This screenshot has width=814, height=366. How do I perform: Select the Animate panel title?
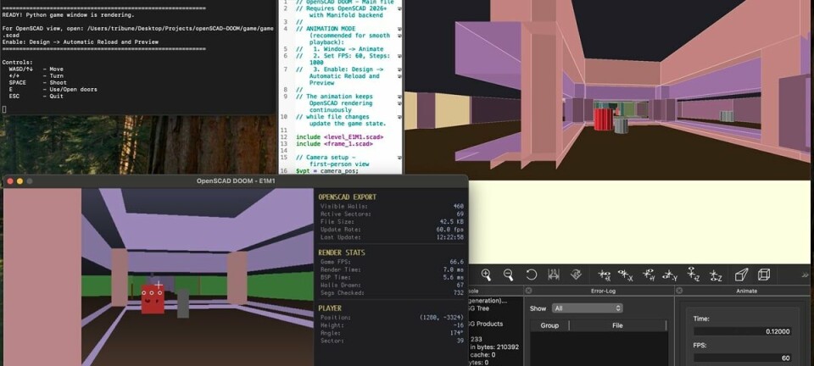(746, 291)
